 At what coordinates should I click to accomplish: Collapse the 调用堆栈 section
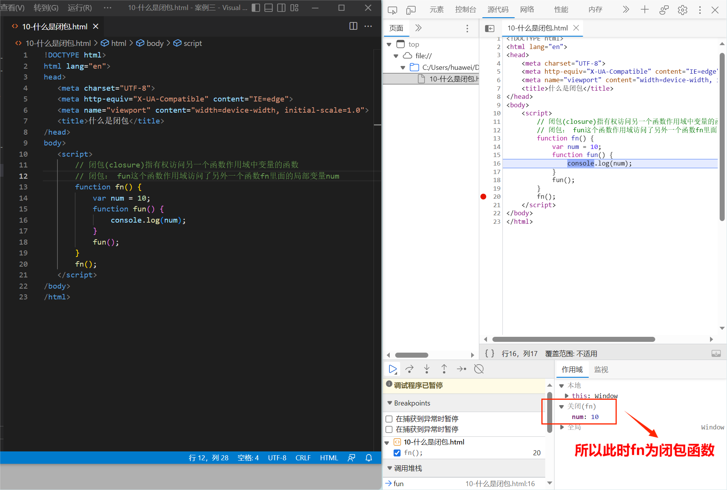click(389, 468)
